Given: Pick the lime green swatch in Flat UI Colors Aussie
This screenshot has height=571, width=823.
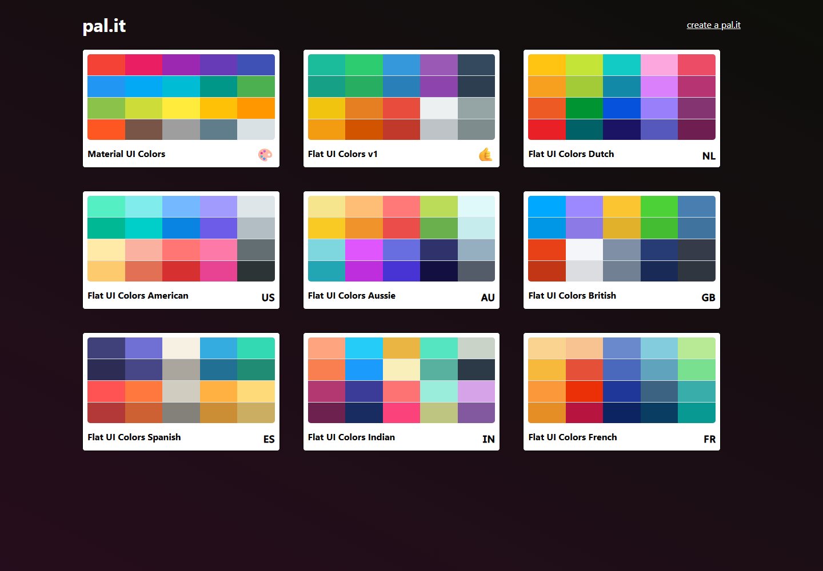Looking at the screenshot, I should click(439, 206).
